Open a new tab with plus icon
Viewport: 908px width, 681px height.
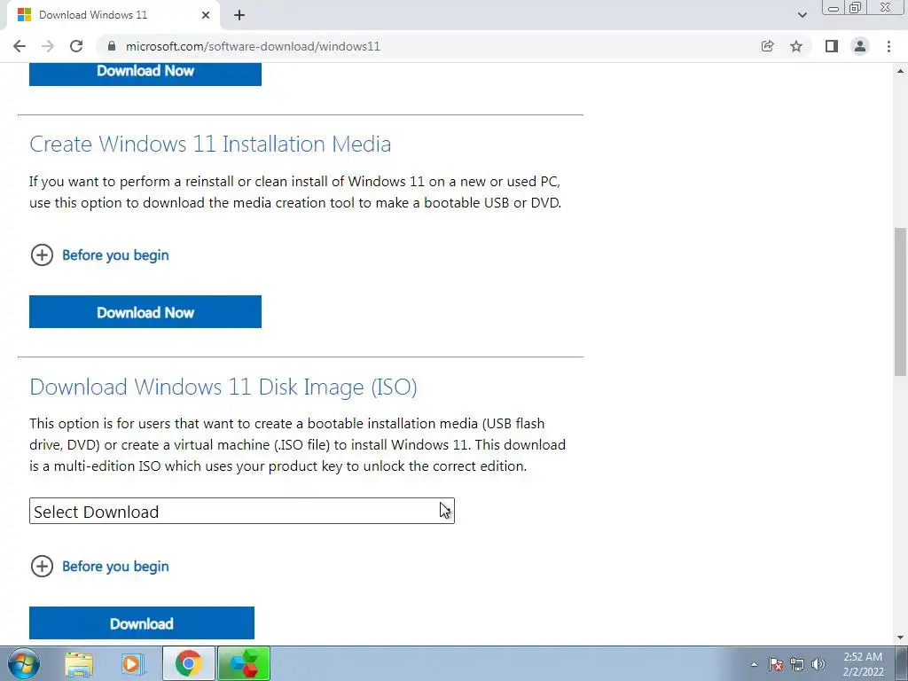(239, 16)
